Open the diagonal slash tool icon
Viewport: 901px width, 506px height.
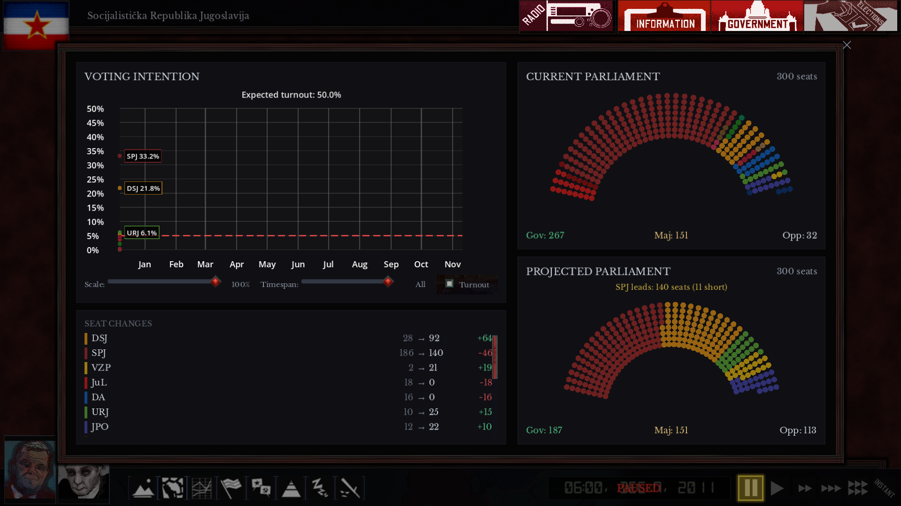[350, 488]
